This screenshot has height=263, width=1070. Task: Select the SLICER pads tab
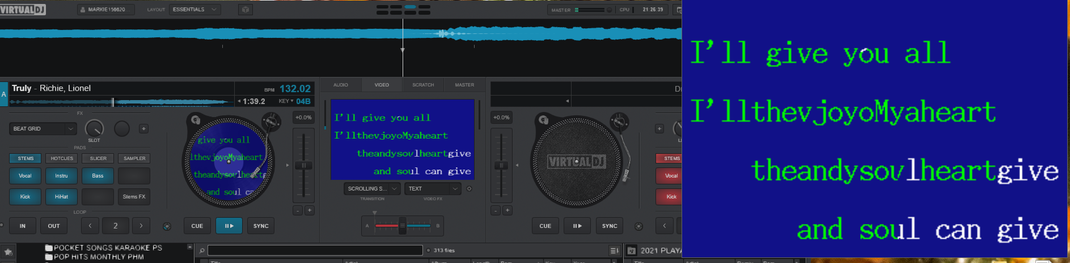pyautogui.click(x=98, y=158)
